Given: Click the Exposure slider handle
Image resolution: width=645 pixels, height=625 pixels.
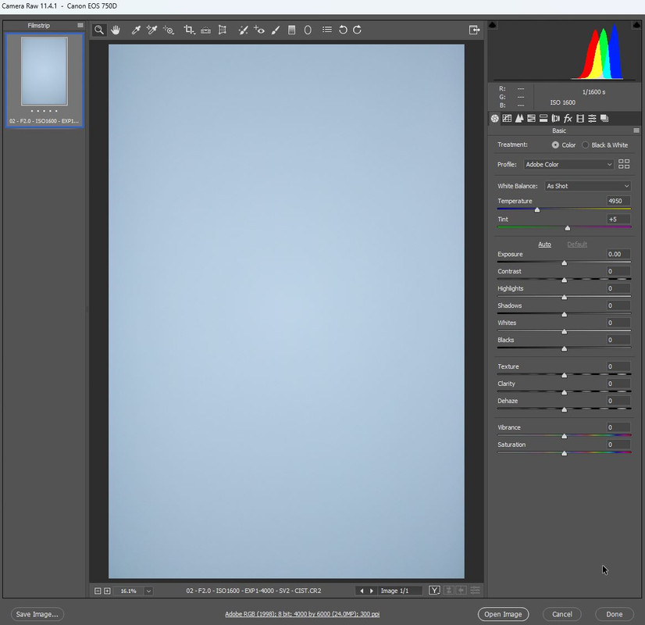Looking at the screenshot, I should pos(565,263).
